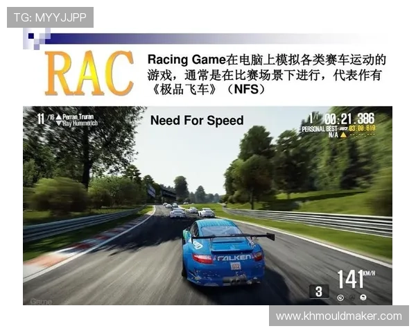The image size is (416, 333).
Task: Click the white cars ahead on track
Action: tap(189, 211)
